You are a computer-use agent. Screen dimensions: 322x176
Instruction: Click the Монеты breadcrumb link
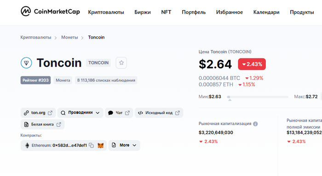coord(69,37)
